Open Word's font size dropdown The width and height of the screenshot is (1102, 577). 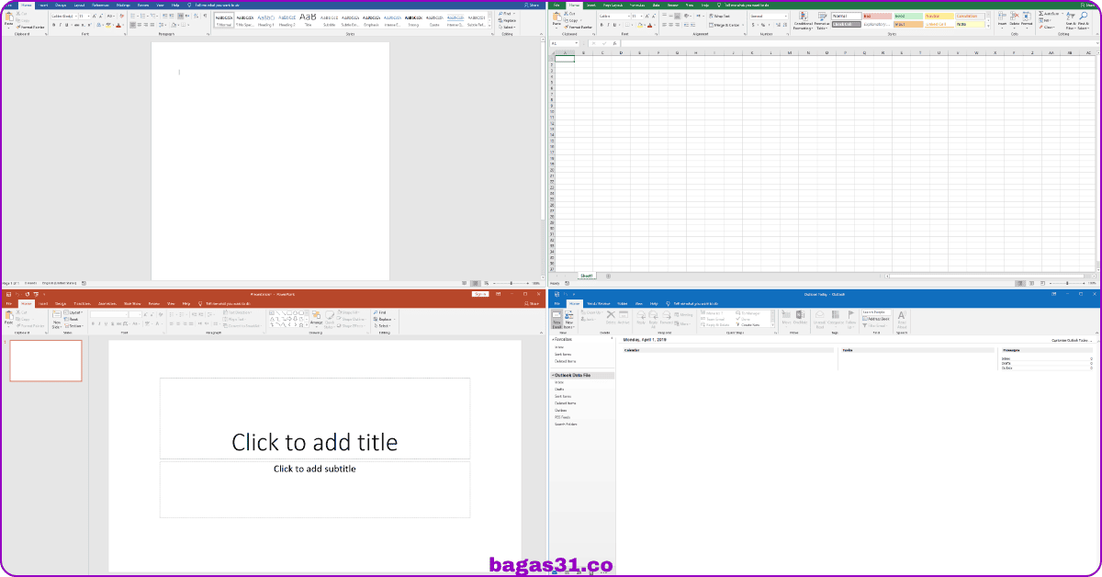(88, 17)
